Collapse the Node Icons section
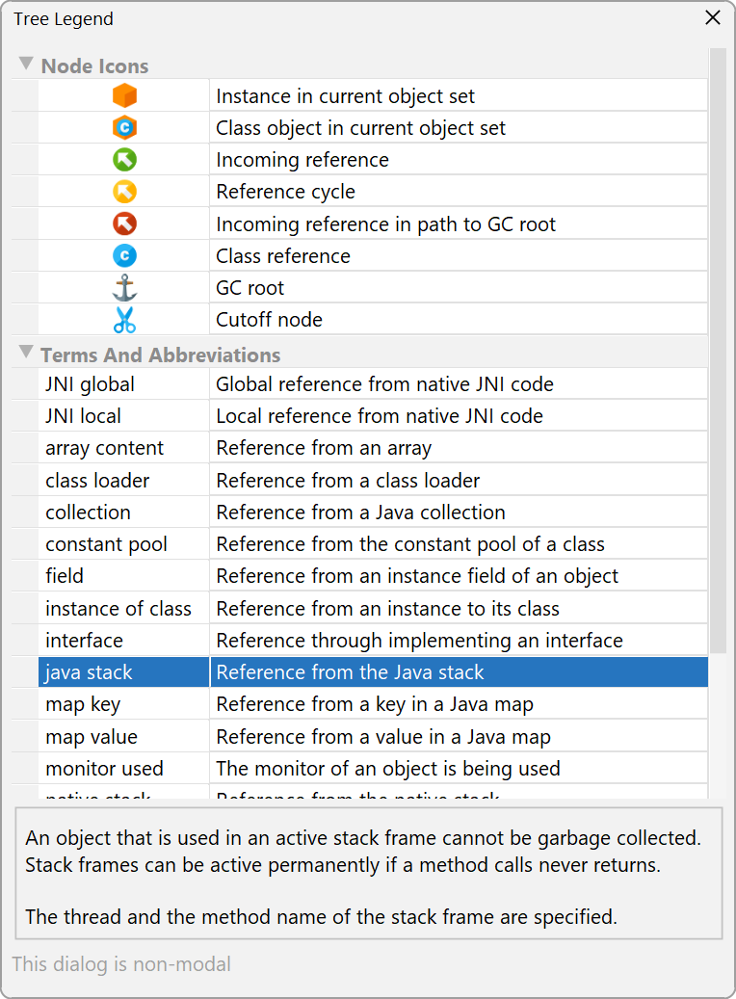736x999 pixels. (x=26, y=64)
